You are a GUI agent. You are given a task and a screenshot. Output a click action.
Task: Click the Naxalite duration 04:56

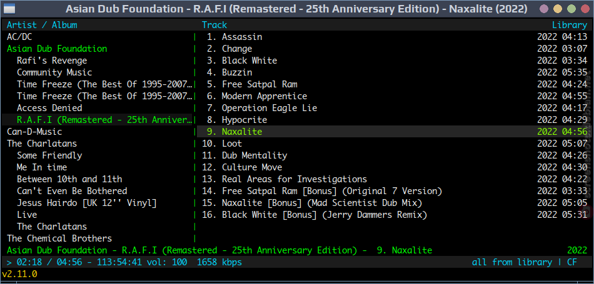(575, 132)
